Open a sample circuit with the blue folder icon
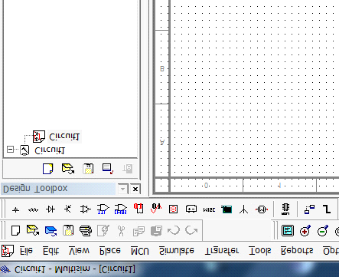339x277 pixels. 51,231
